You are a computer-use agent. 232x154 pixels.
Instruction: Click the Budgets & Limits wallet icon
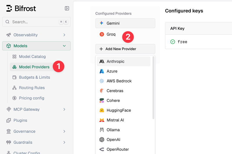click(14, 77)
